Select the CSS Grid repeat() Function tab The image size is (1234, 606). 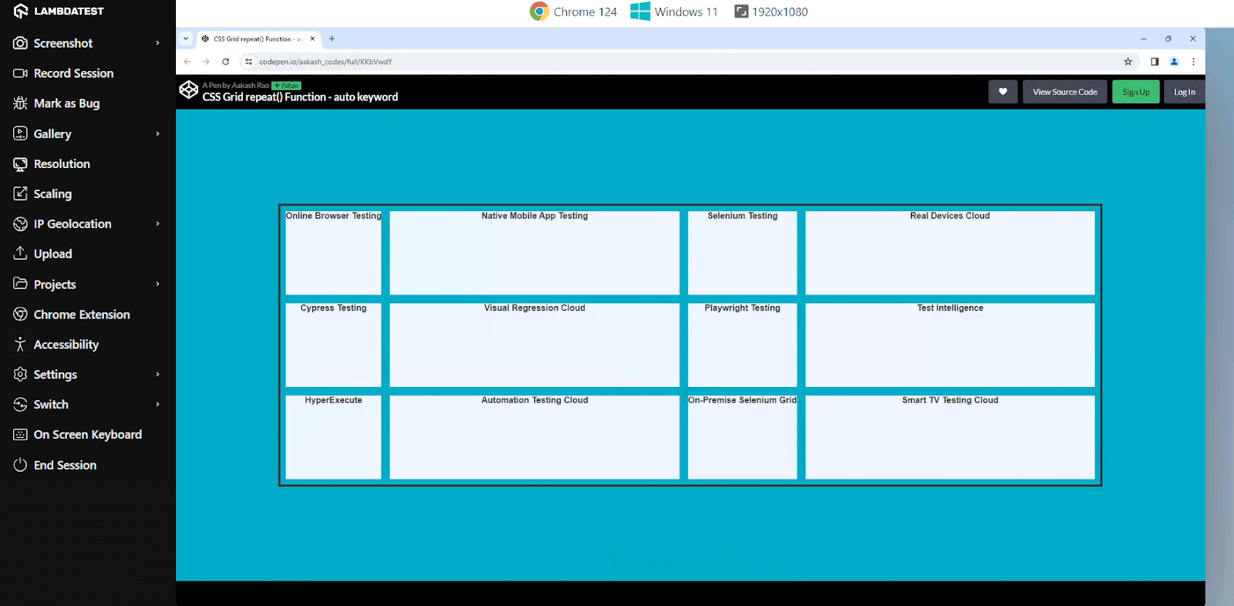(258, 39)
